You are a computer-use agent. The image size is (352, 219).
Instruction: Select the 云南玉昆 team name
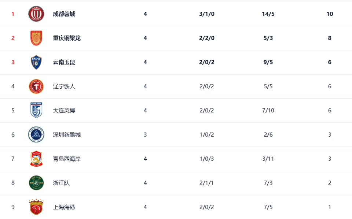point(64,62)
